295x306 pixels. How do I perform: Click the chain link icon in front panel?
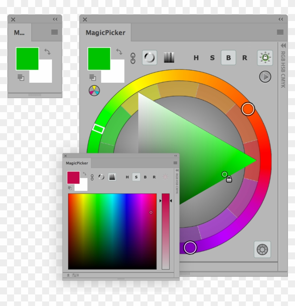[x=92, y=177]
